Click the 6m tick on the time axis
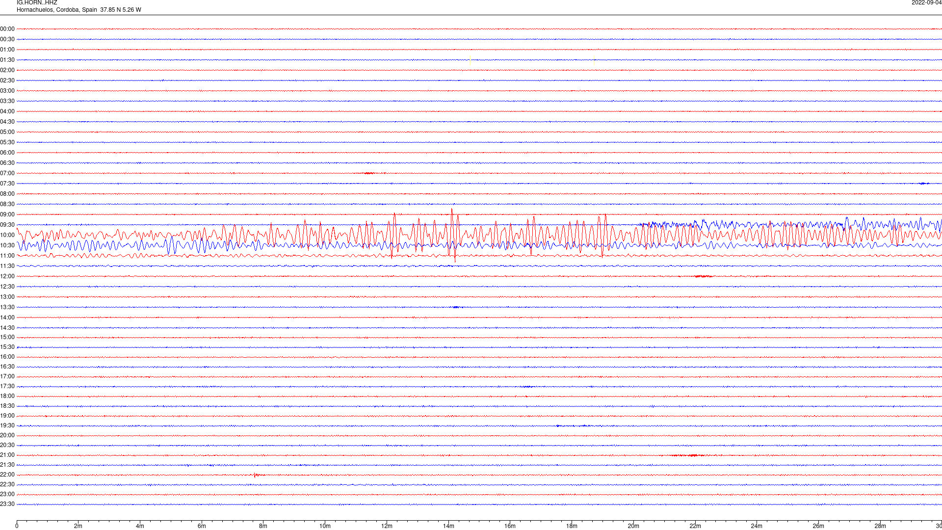The image size is (942, 530). coord(202,526)
